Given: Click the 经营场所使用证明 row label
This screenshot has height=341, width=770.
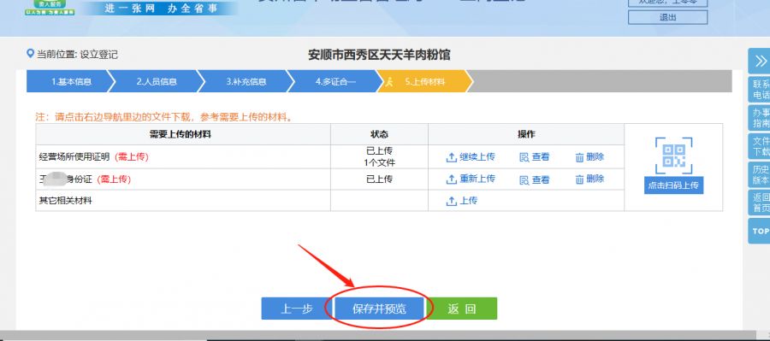Looking at the screenshot, I should click(74, 157).
